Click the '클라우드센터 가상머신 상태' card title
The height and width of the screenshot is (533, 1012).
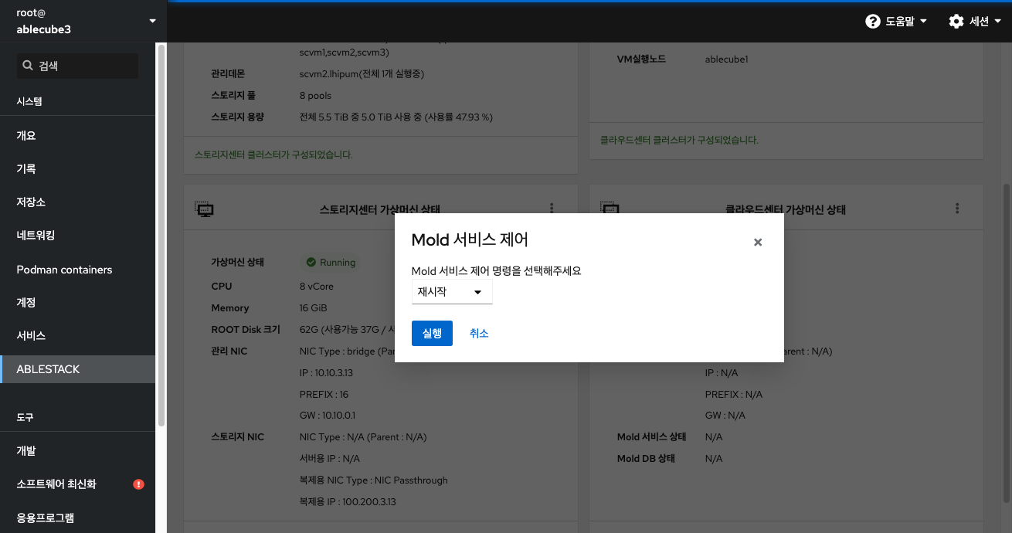click(x=786, y=209)
